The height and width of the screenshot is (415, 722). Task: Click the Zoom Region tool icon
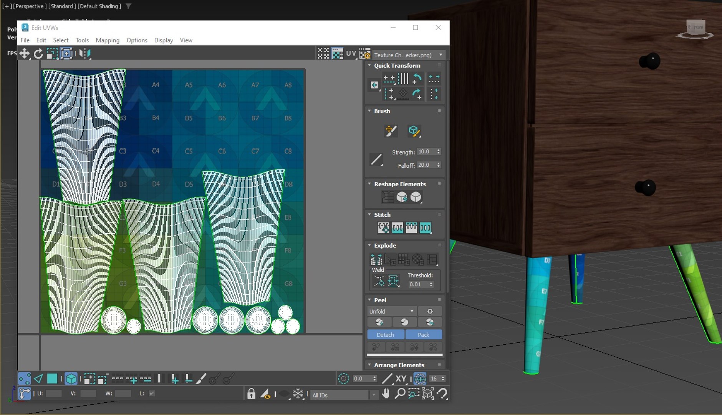[414, 393]
